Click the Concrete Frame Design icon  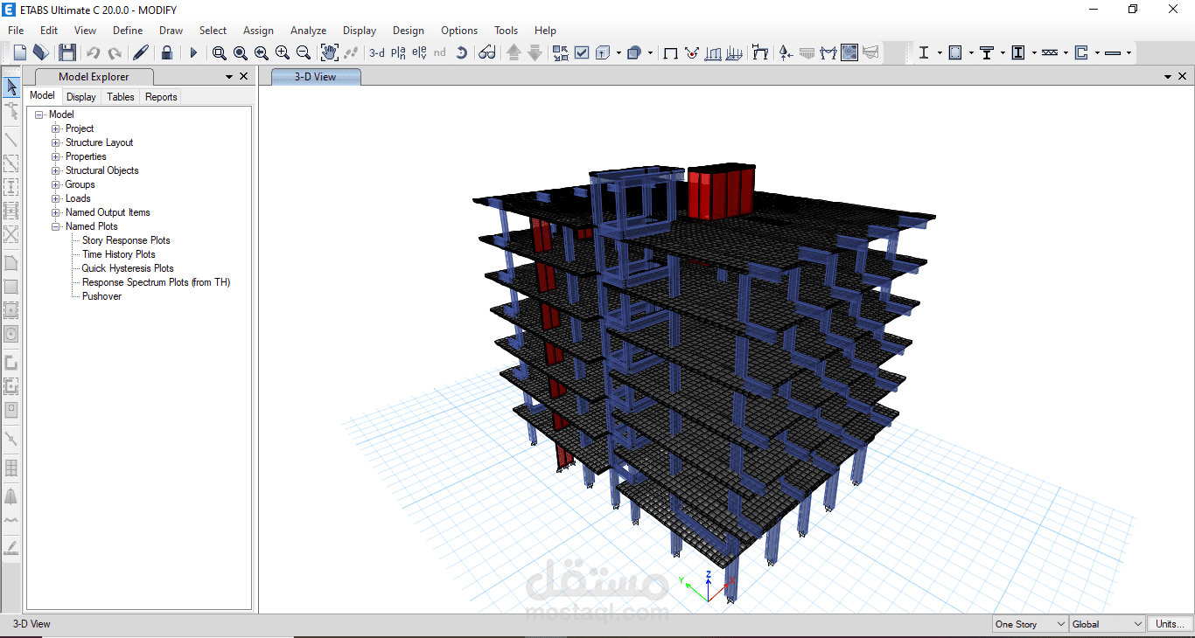coord(955,53)
